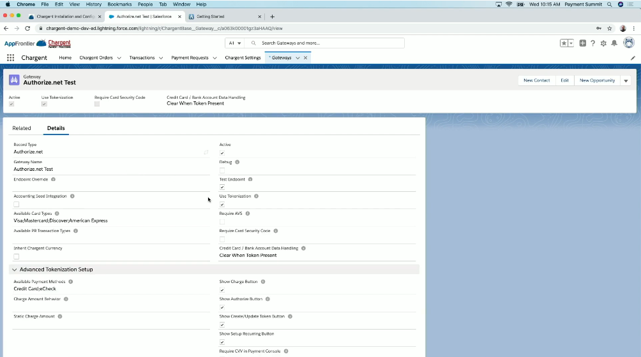
Task: Switch to the Related tab
Action: tap(22, 128)
